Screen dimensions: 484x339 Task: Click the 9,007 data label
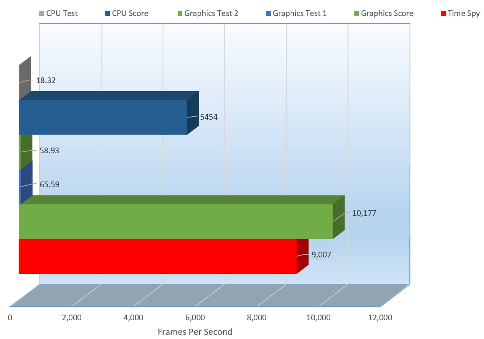tap(321, 254)
